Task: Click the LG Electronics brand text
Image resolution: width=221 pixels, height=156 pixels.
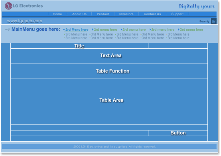Action: pyautogui.click(x=28, y=6)
